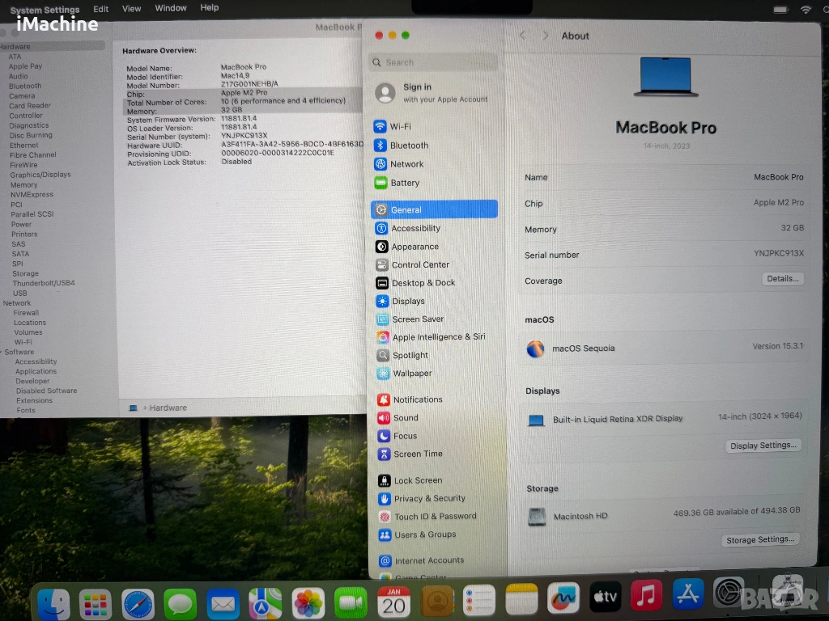The image size is (829, 621).
Task: Open the Music app from the Dock
Action: pyautogui.click(x=646, y=597)
